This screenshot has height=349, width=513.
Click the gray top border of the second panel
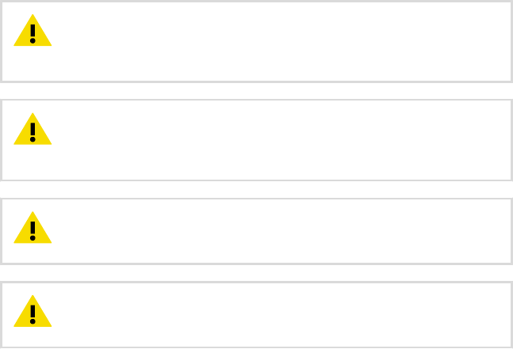click(257, 100)
